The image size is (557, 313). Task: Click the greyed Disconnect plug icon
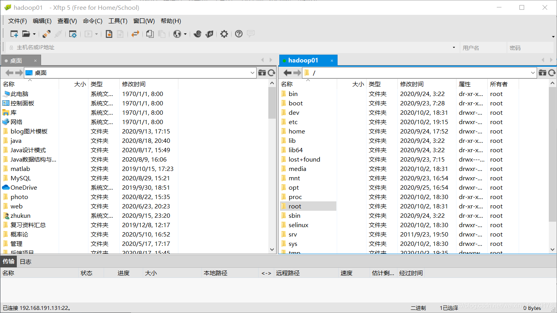pos(58,34)
